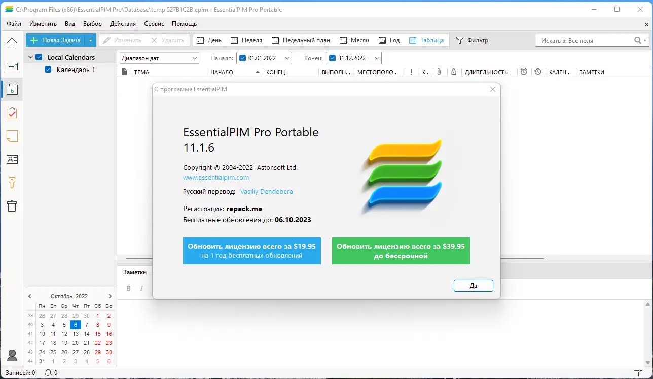Screen dimensions: 653x379
Task: Expand the Новая Задача dropdown arrow
Action: point(90,40)
